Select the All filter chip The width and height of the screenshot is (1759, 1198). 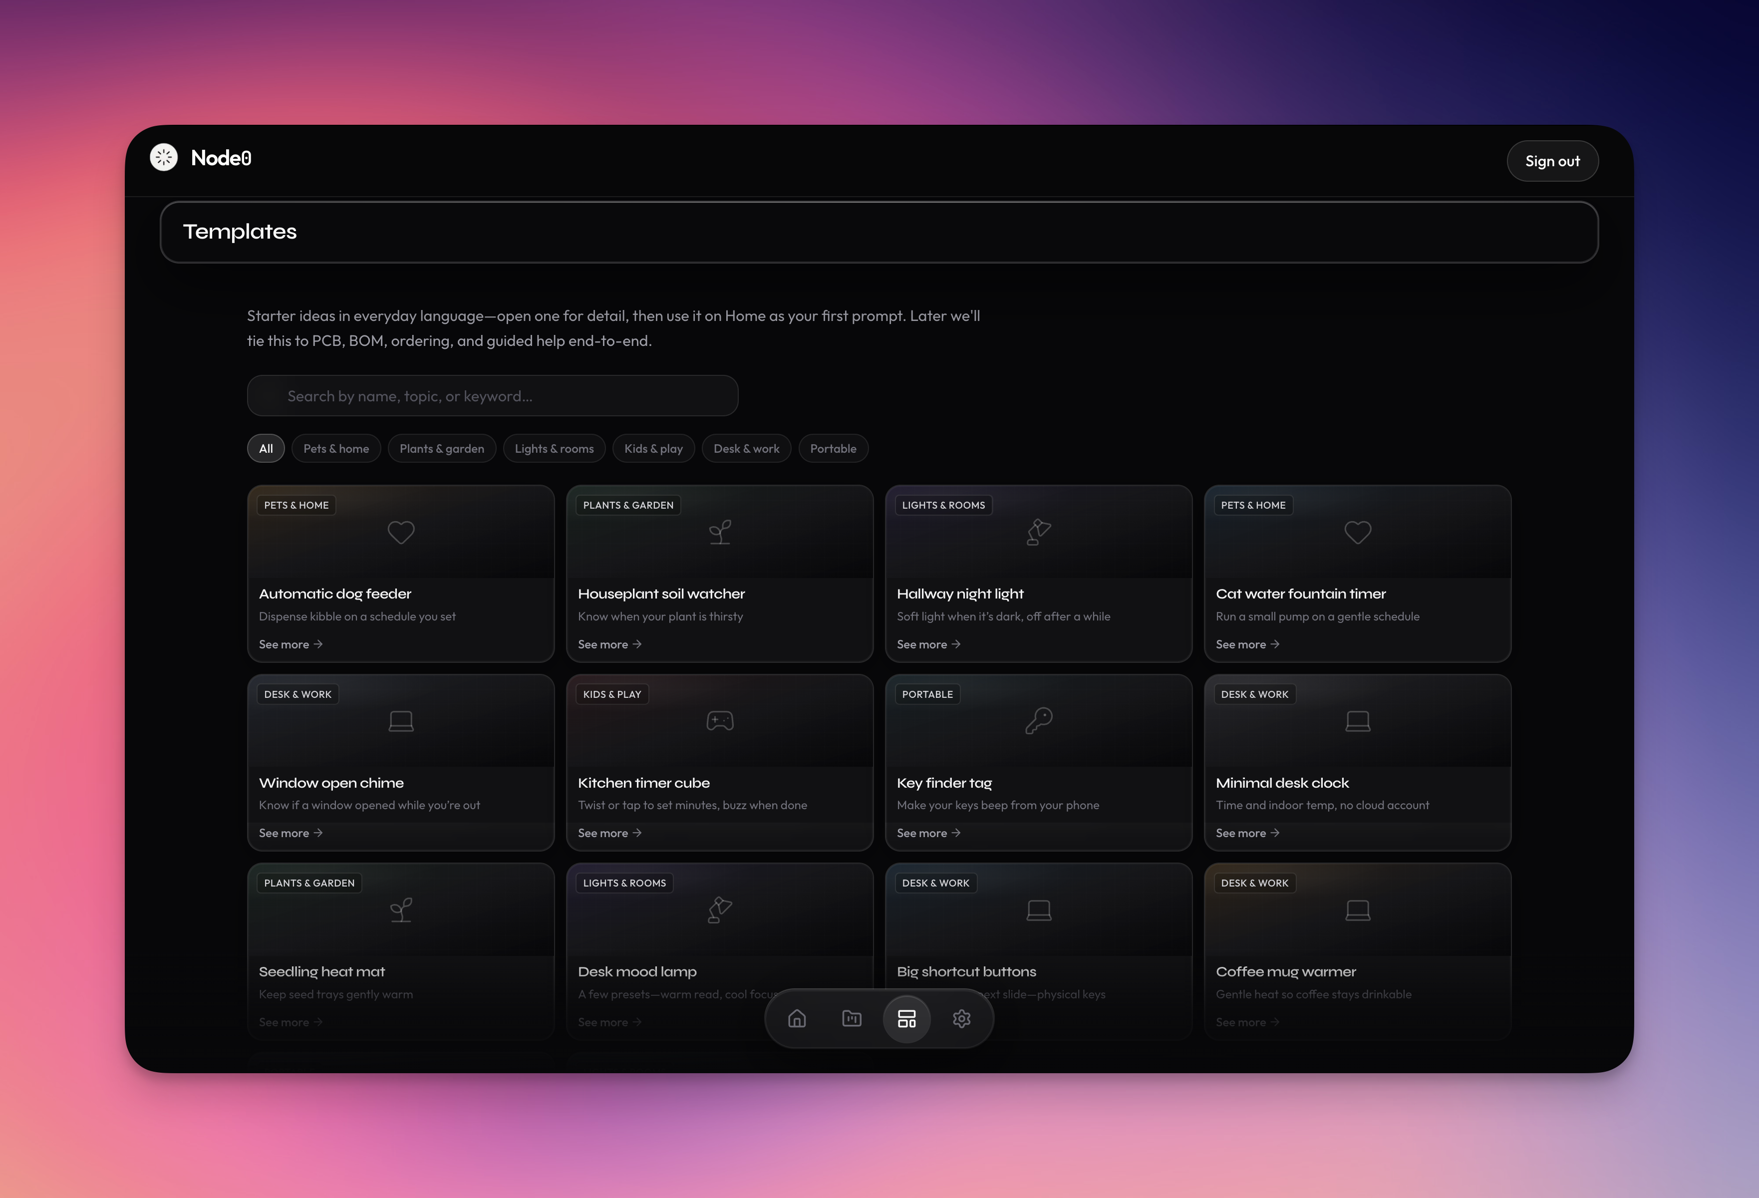click(x=266, y=449)
